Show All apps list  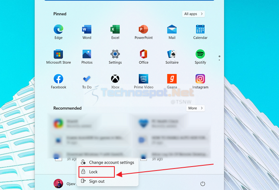click(193, 14)
